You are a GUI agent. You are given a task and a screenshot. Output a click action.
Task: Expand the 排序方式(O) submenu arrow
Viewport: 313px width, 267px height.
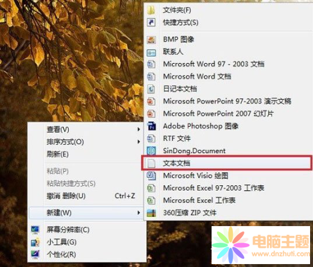click(x=139, y=142)
